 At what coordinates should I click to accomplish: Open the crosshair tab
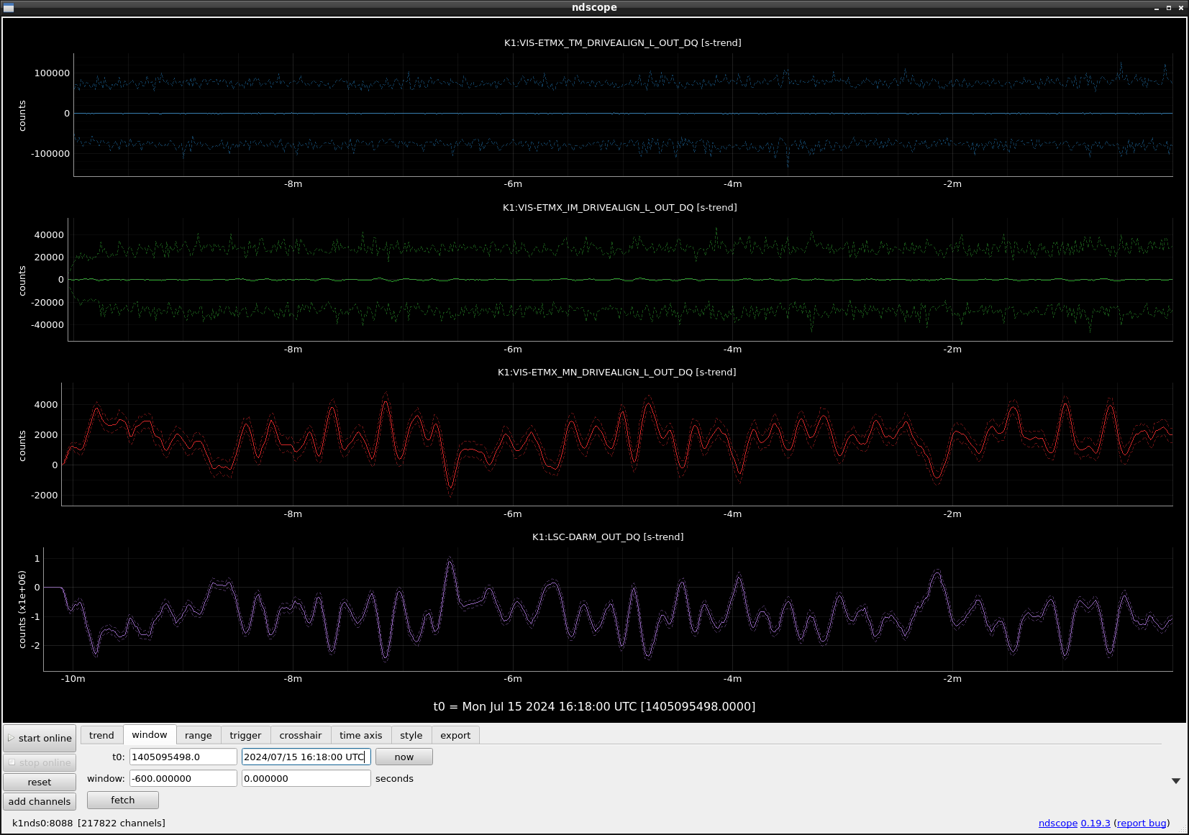pos(300,735)
